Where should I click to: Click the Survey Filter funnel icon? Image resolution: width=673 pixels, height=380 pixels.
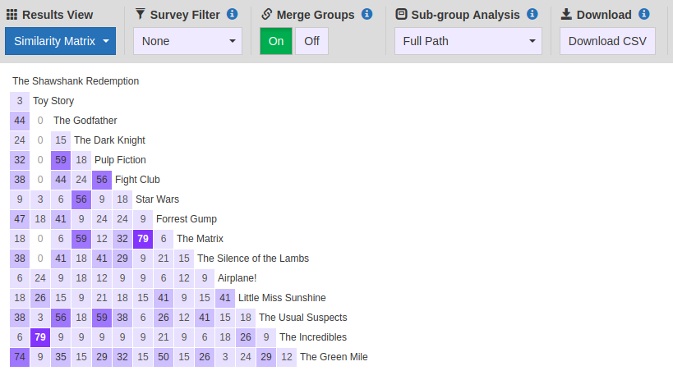tap(140, 14)
